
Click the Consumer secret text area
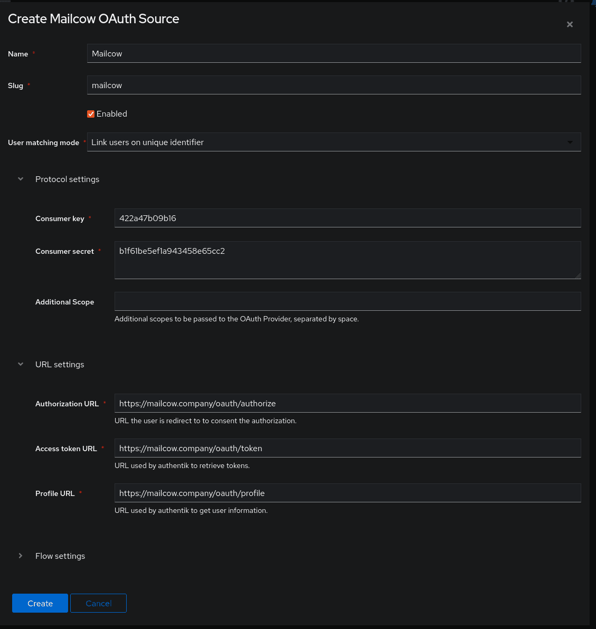(x=347, y=260)
